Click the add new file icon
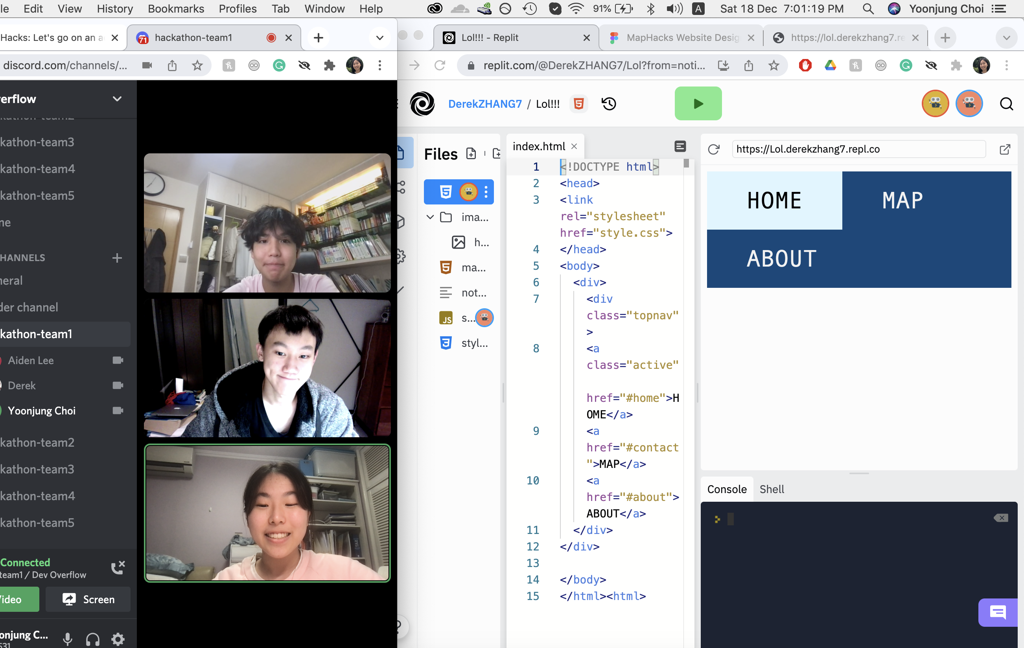 tap(471, 153)
